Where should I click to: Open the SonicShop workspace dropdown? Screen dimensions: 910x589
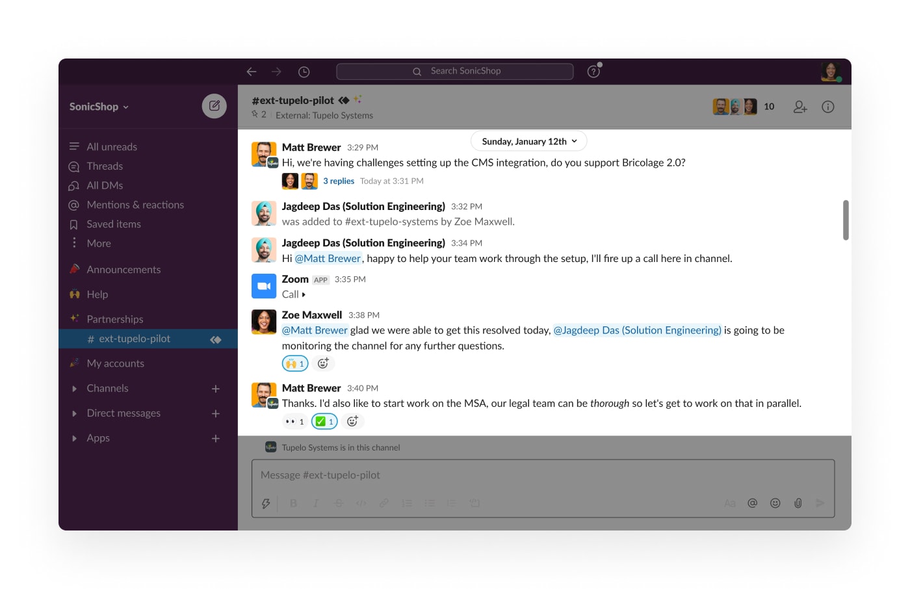(99, 107)
